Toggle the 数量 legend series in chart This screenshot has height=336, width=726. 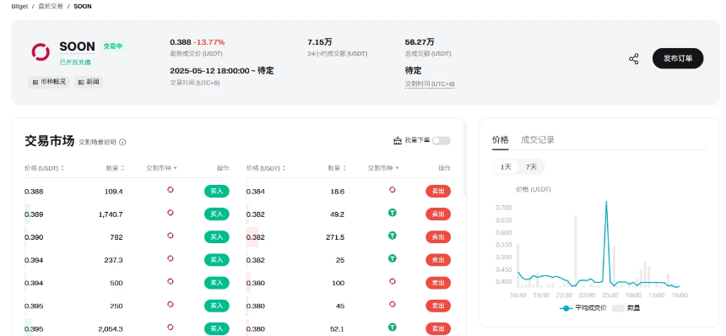click(626, 308)
